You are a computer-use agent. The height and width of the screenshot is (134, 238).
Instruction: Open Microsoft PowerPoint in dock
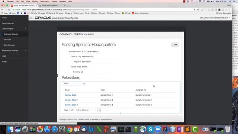pos(106,129)
